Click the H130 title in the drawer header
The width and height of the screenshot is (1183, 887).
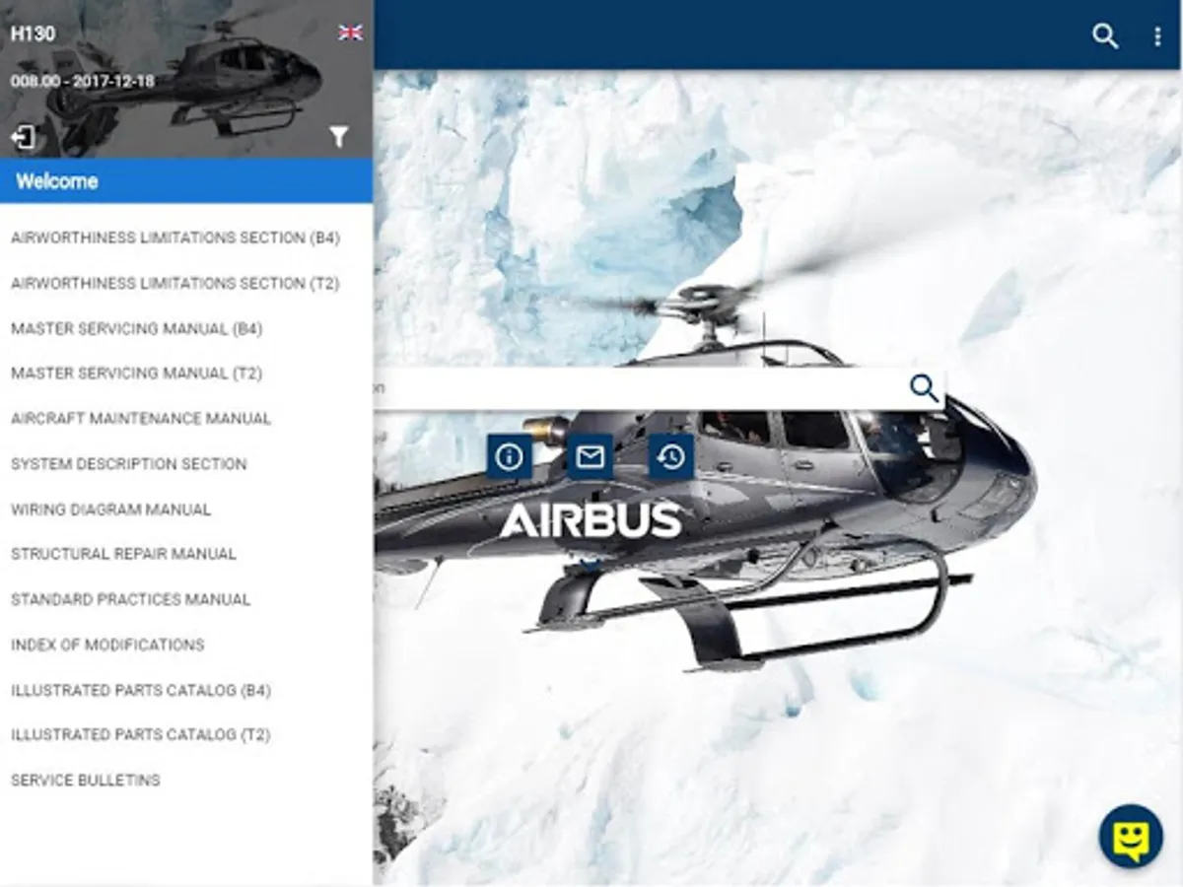click(33, 33)
